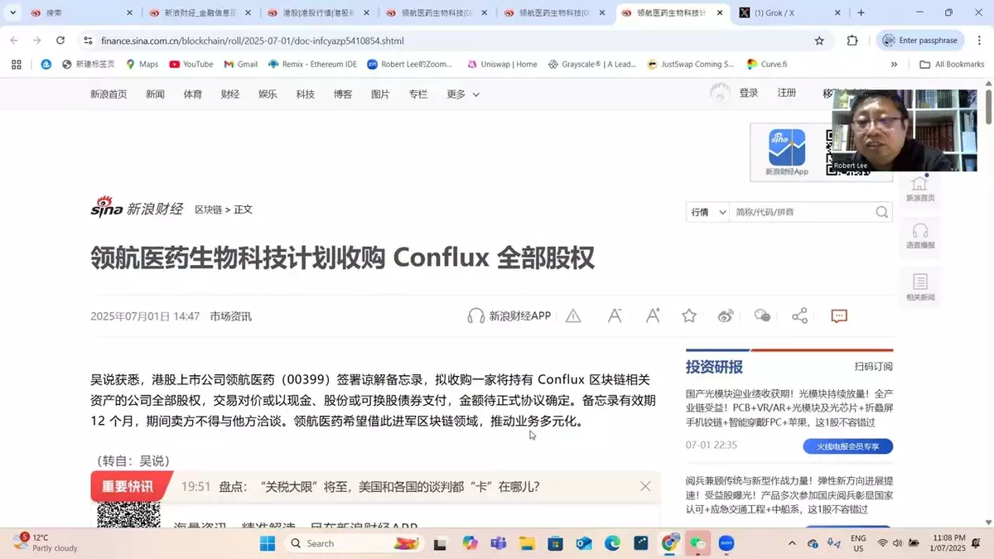This screenshot has height=559, width=994.
Task: Open Zoom from the taskbar
Action: (726, 543)
